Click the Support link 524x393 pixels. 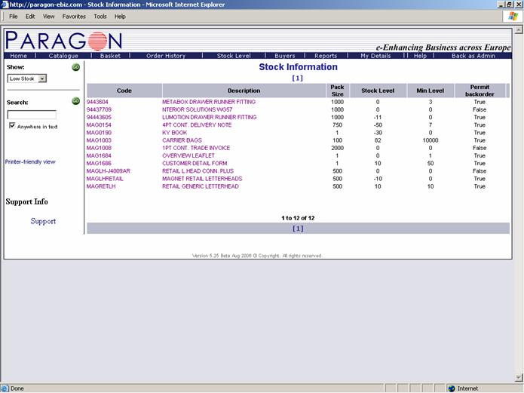tap(43, 221)
